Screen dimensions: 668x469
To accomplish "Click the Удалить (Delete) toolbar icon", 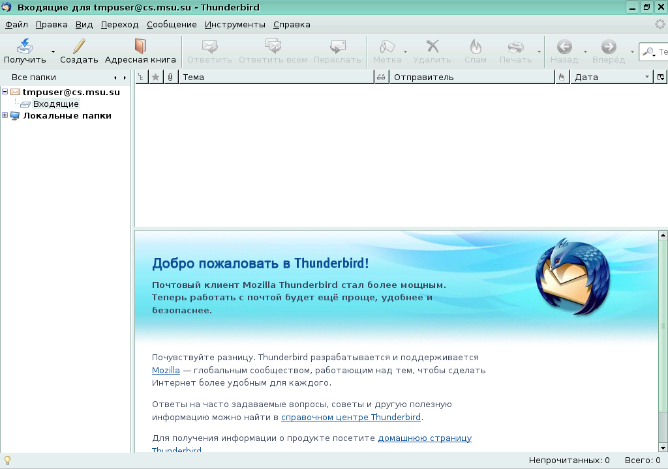I will point(433,51).
